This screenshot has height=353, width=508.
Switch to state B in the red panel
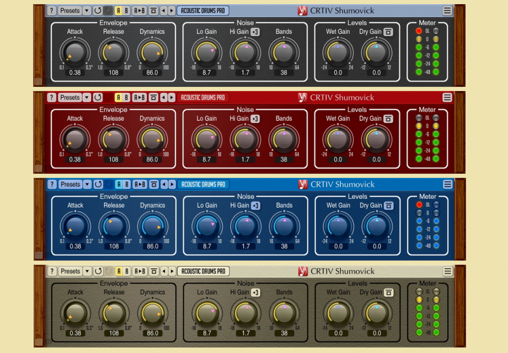(126, 98)
